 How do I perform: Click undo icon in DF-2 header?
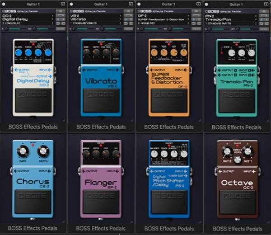click(x=194, y=23)
